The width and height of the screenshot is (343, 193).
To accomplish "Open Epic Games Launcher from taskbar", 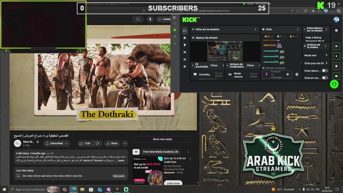I will [117, 190].
